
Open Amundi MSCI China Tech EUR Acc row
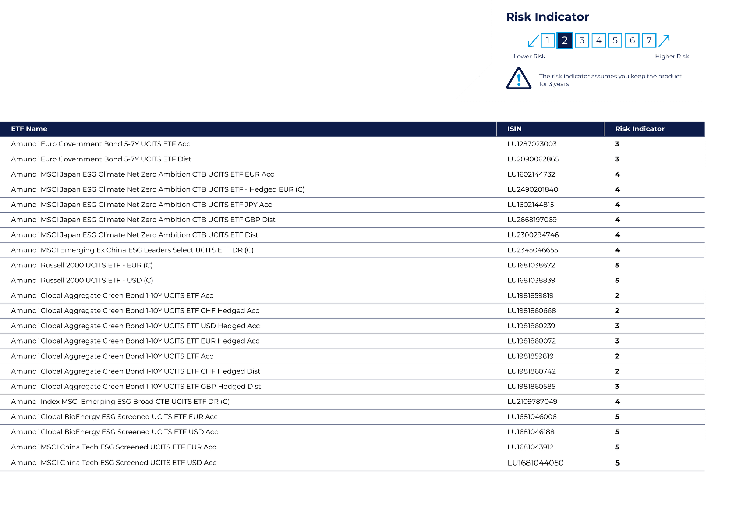click(113, 447)
